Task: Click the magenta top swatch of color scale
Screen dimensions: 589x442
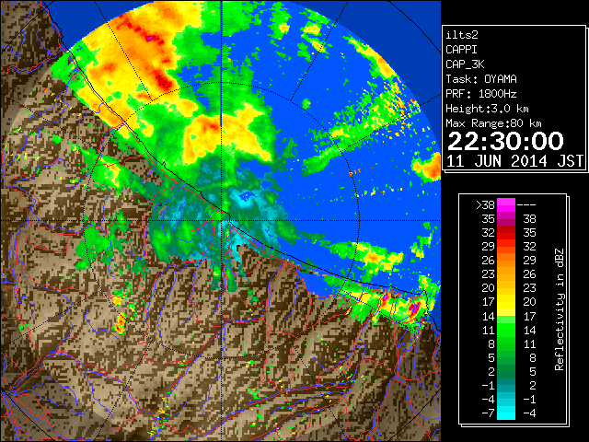Action: click(x=506, y=203)
